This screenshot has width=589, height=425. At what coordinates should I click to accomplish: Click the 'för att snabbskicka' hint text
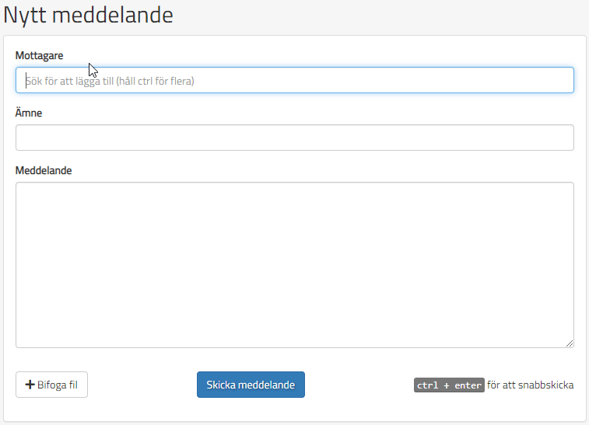pyautogui.click(x=531, y=385)
